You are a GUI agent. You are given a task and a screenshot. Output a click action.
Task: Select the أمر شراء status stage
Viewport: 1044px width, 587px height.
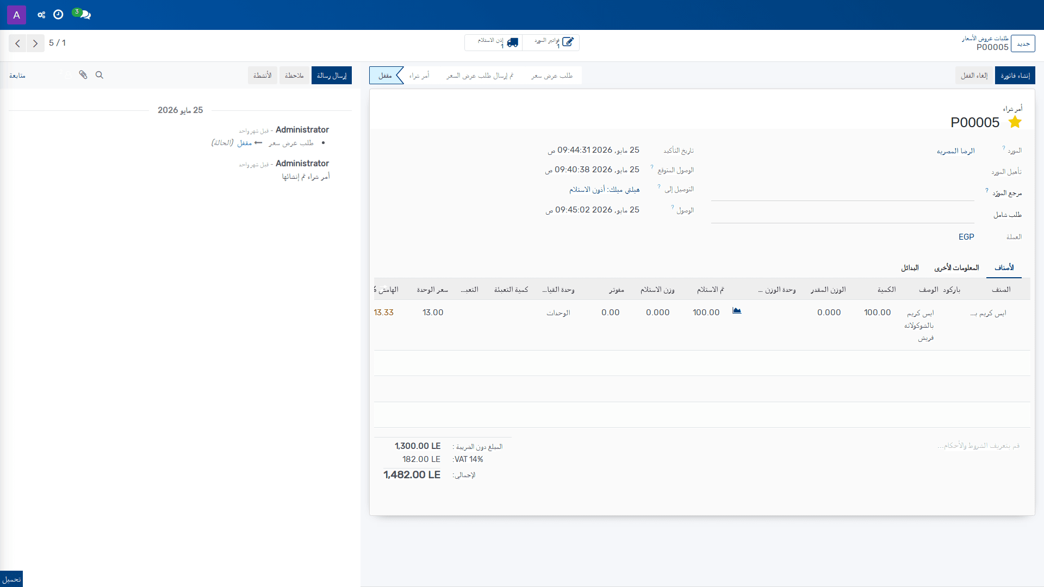pos(419,76)
